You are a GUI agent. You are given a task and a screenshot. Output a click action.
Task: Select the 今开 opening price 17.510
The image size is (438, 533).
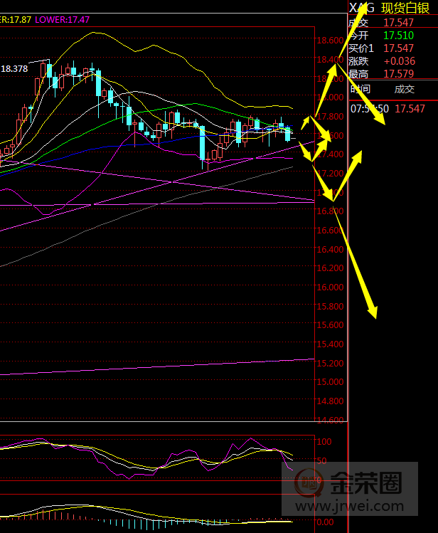tap(398, 36)
